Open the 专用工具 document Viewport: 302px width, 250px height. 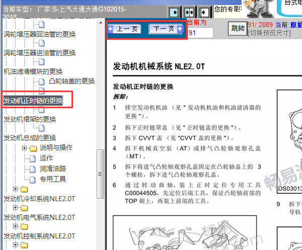[x=53, y=179]
